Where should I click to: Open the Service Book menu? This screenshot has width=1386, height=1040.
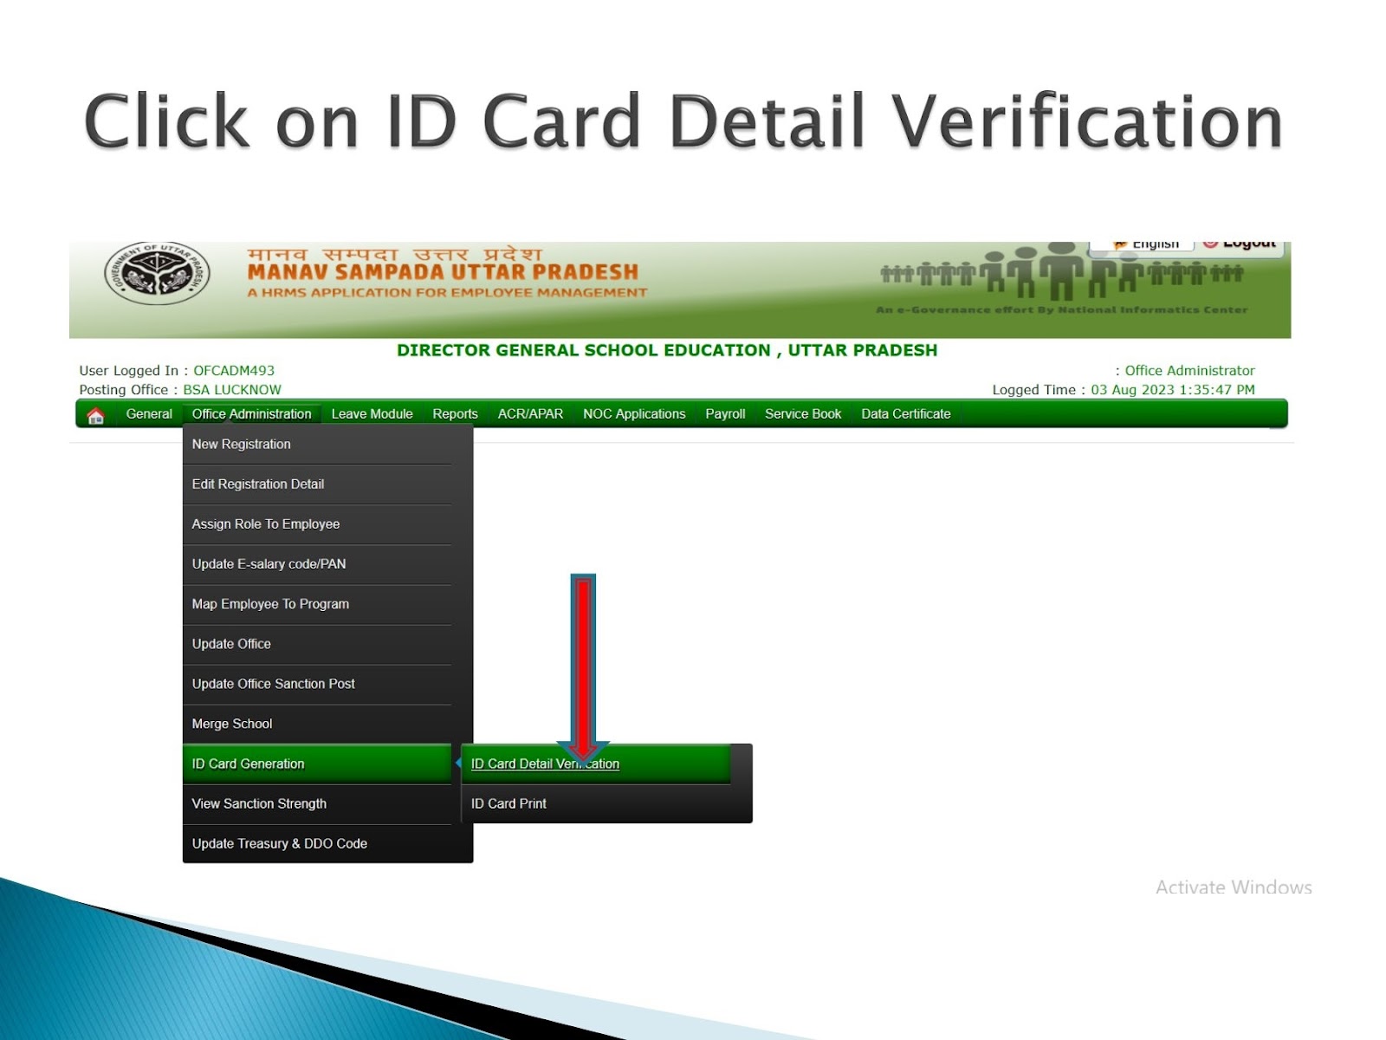tap(803, 414)
